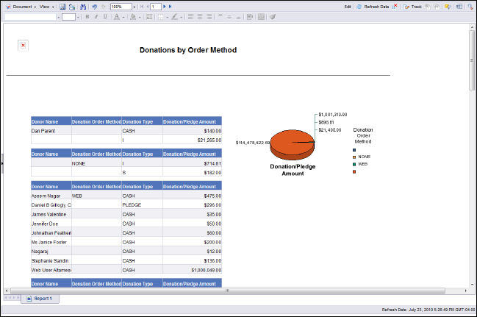Click the Edit button
The image size is (477, 317).
pyautogui.click(x=348, y=6)
